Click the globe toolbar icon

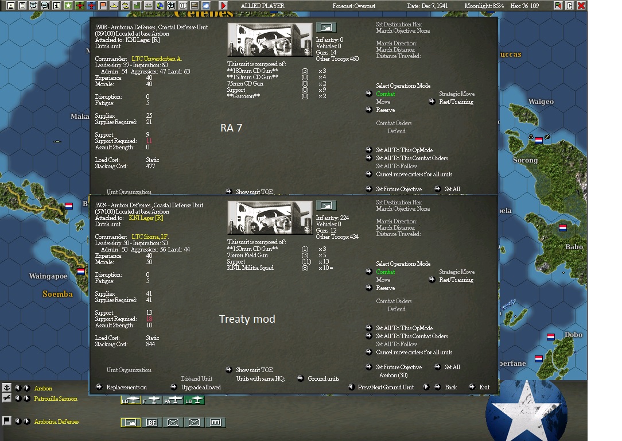coord(160,6)
